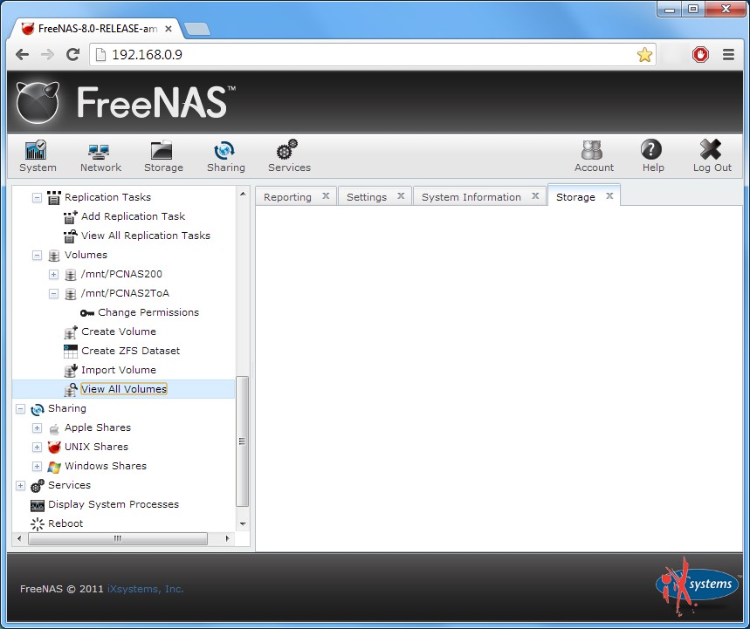
Task: Bookmark page with the star icon
Action: coord(644,54)
